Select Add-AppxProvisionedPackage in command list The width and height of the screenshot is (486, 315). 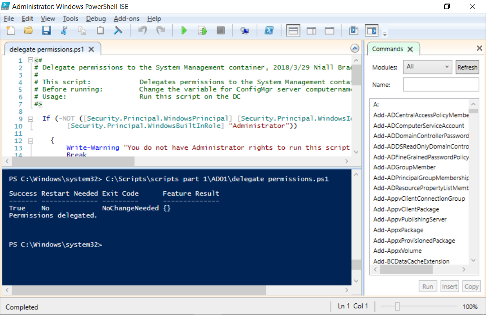(414, 240)
